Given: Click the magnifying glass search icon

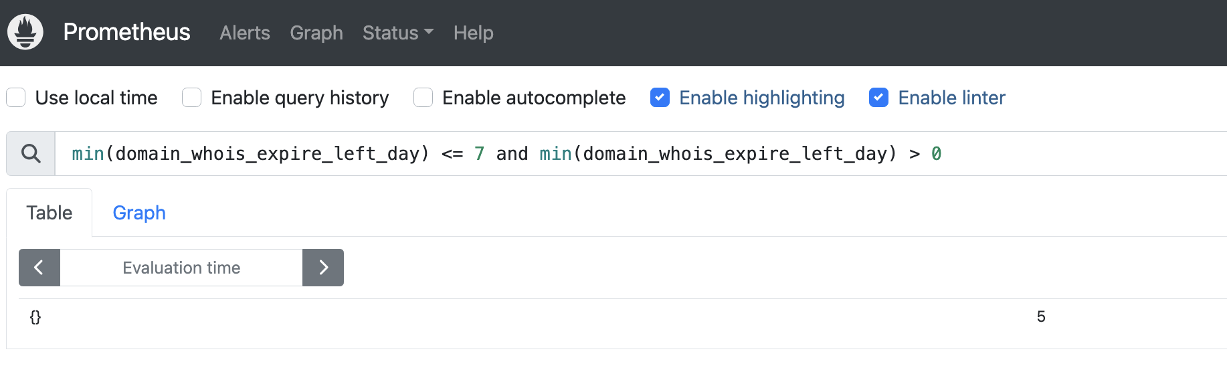Looking at the screenshot, I should tap(31, 154).
